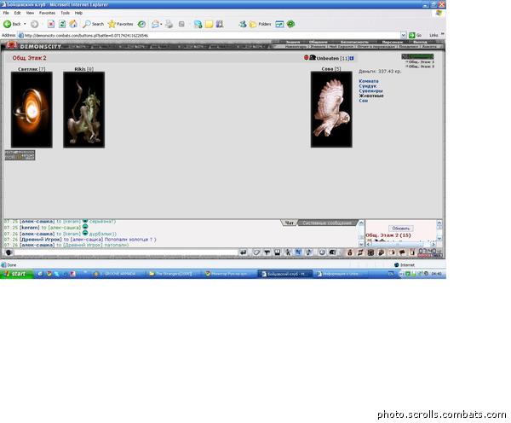511x423 pixels.
Task: Open Favorites with the star icon
Action: (x=120, y=24)
